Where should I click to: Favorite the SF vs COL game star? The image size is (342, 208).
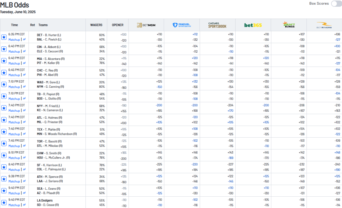(x=4, y=167)
